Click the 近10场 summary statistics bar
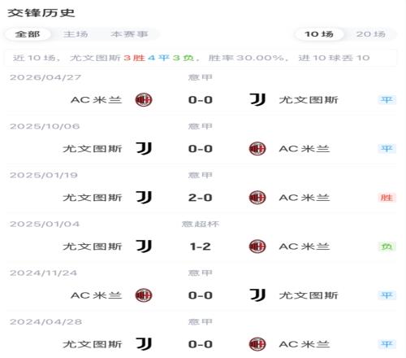Image resolution: width=406 pixels, height=358 pixels. tap(201, 58)
